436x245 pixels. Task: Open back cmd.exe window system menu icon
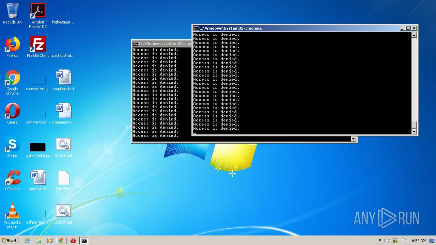tap(135, 44)
